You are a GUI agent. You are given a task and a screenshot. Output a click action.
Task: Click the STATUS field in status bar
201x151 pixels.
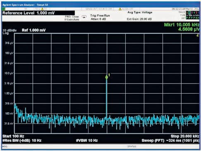click(x=132, y=146)
